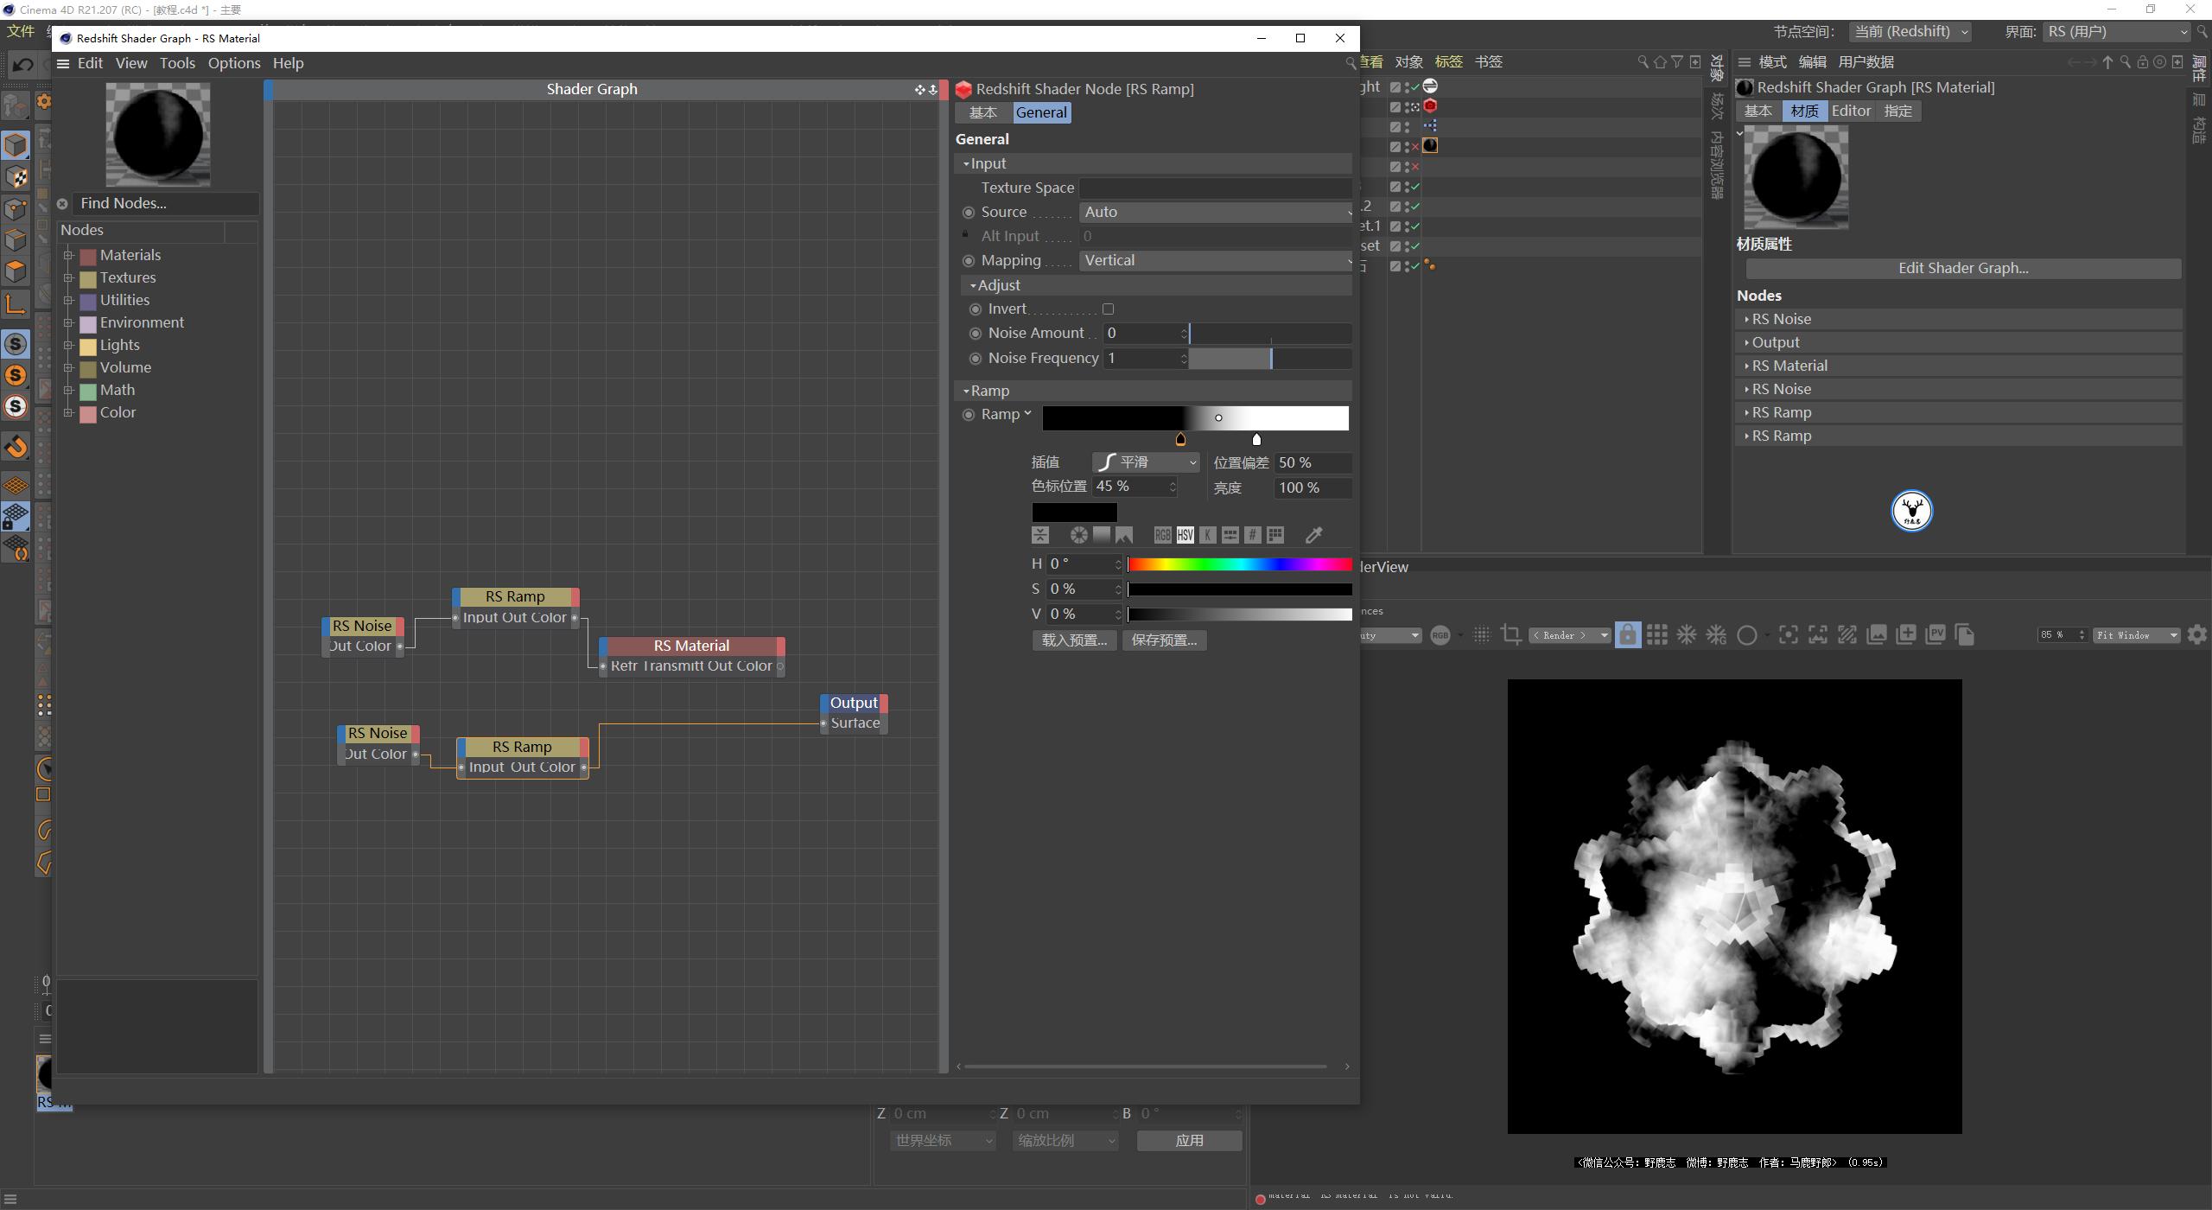The height and width of the screenshot is (1210, 2212).
Task: Open the Options menu in Shader Graph
Action: coord(233,62)
